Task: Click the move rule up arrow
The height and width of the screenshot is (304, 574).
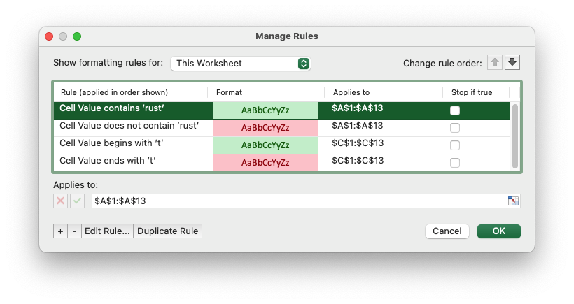Action: [496, 63]
